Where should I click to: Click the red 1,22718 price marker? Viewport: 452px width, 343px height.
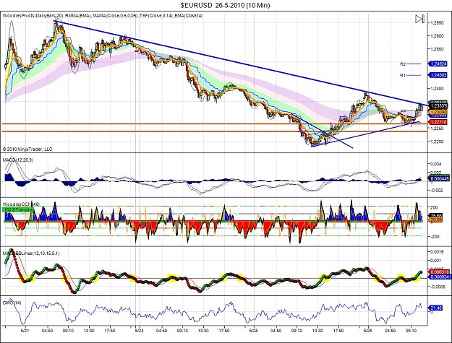coord(438,122)
